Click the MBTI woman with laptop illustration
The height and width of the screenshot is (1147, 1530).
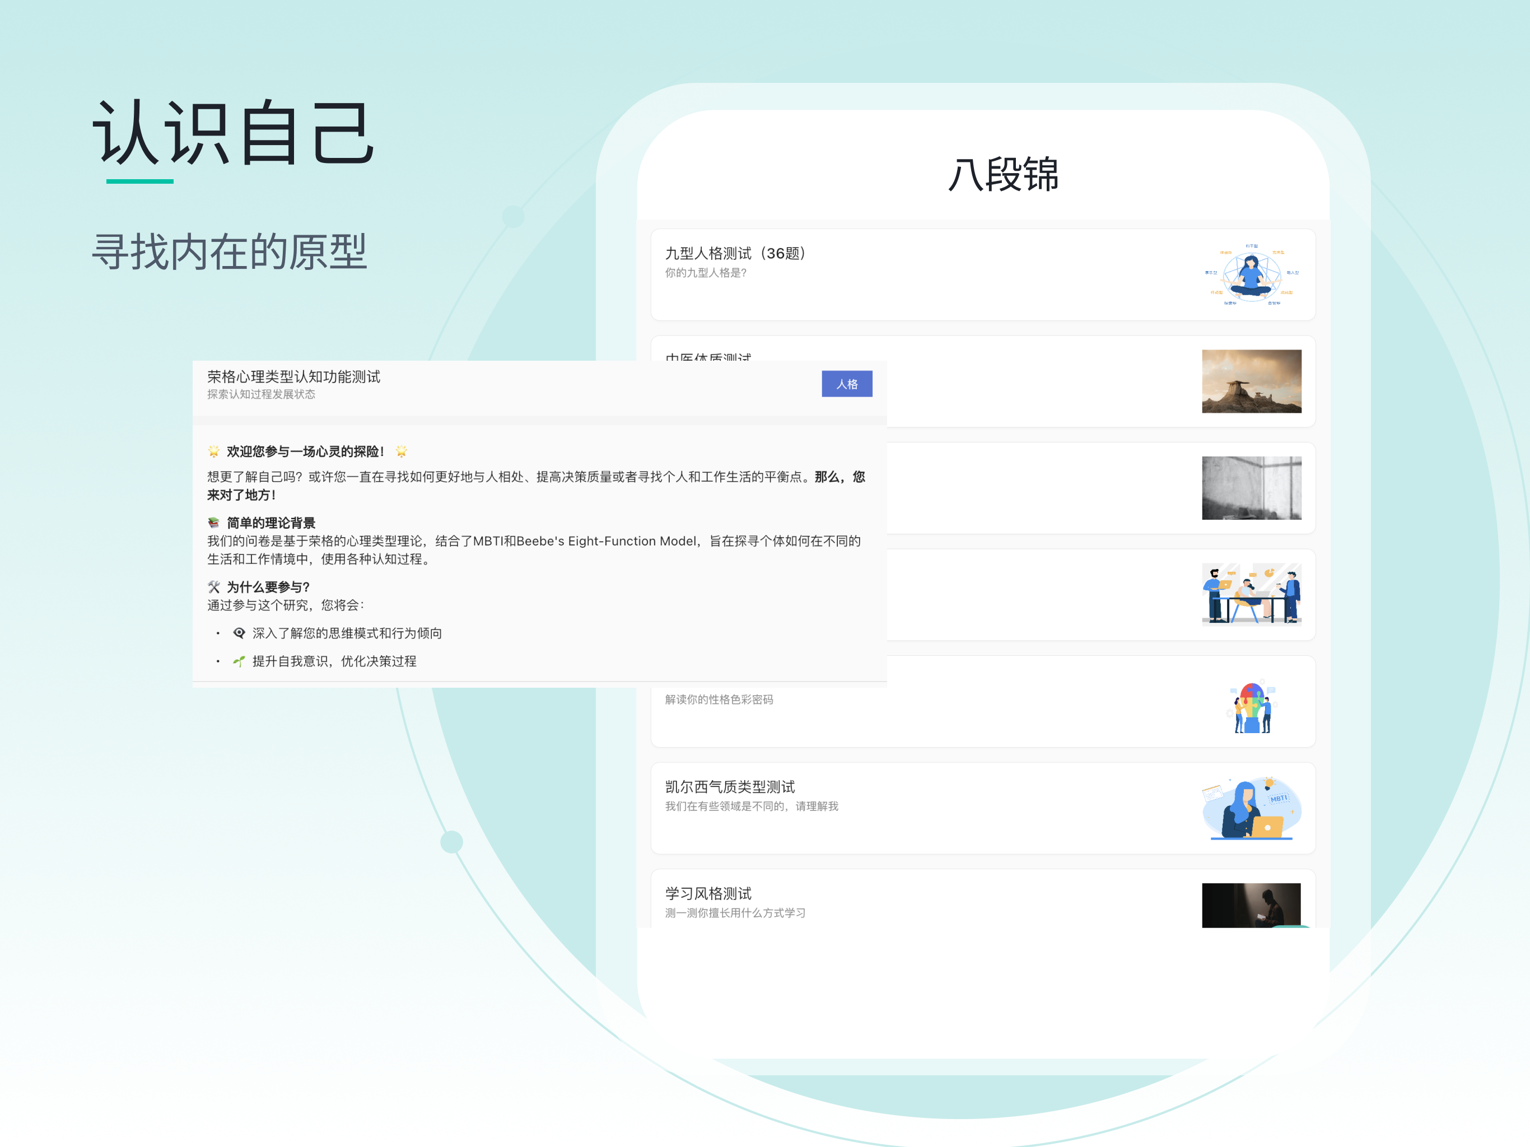[1251, 808]
